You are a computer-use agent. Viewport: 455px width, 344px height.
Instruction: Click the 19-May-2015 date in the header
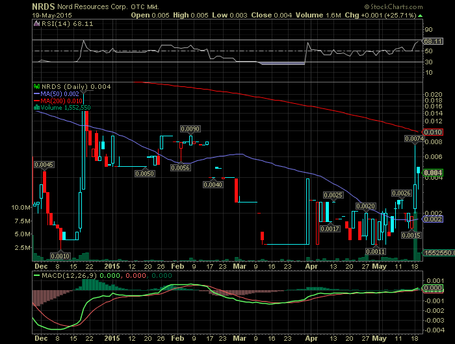[x=52, y=16]
